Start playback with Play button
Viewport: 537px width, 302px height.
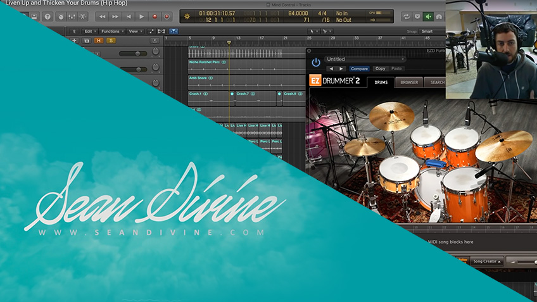[141, 16]
